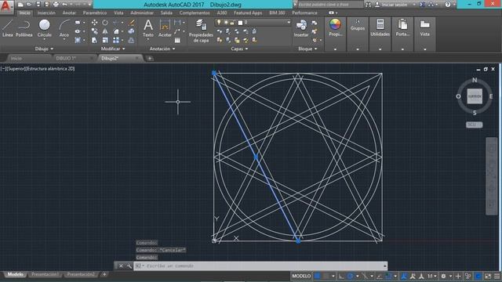Click the Table annotation icon
This screenshot has height=282, width=502.
click(x=177, y=40)
